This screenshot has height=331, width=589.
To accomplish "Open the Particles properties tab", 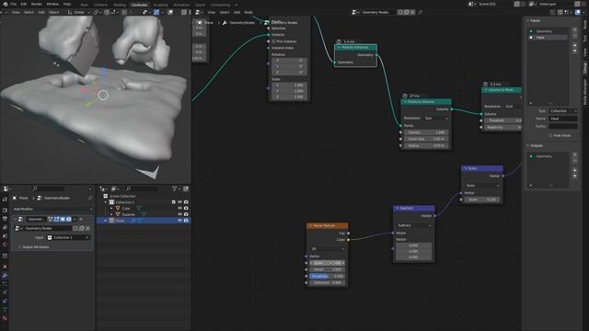I will [5, 284].
